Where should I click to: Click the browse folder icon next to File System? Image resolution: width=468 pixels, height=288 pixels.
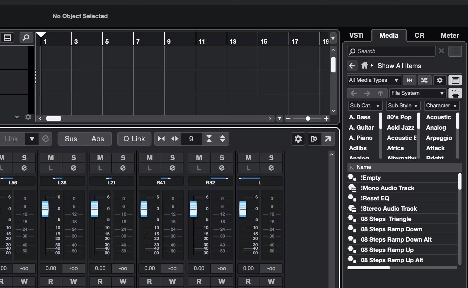tap(455, 93)
